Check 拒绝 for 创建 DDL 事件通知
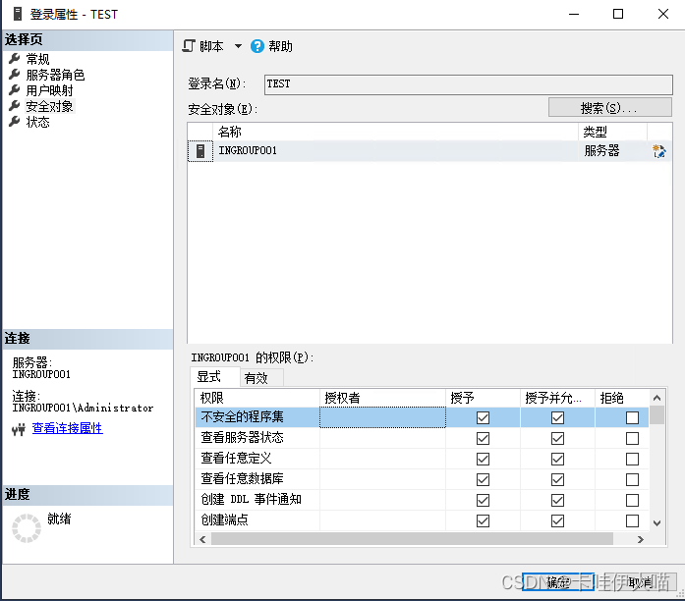 [x=632, y=500]
